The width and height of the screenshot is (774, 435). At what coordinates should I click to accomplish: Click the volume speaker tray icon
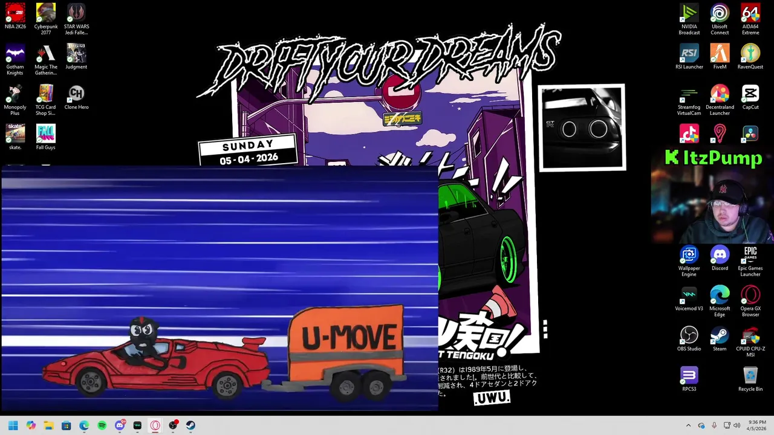click(x=737, y=425)
